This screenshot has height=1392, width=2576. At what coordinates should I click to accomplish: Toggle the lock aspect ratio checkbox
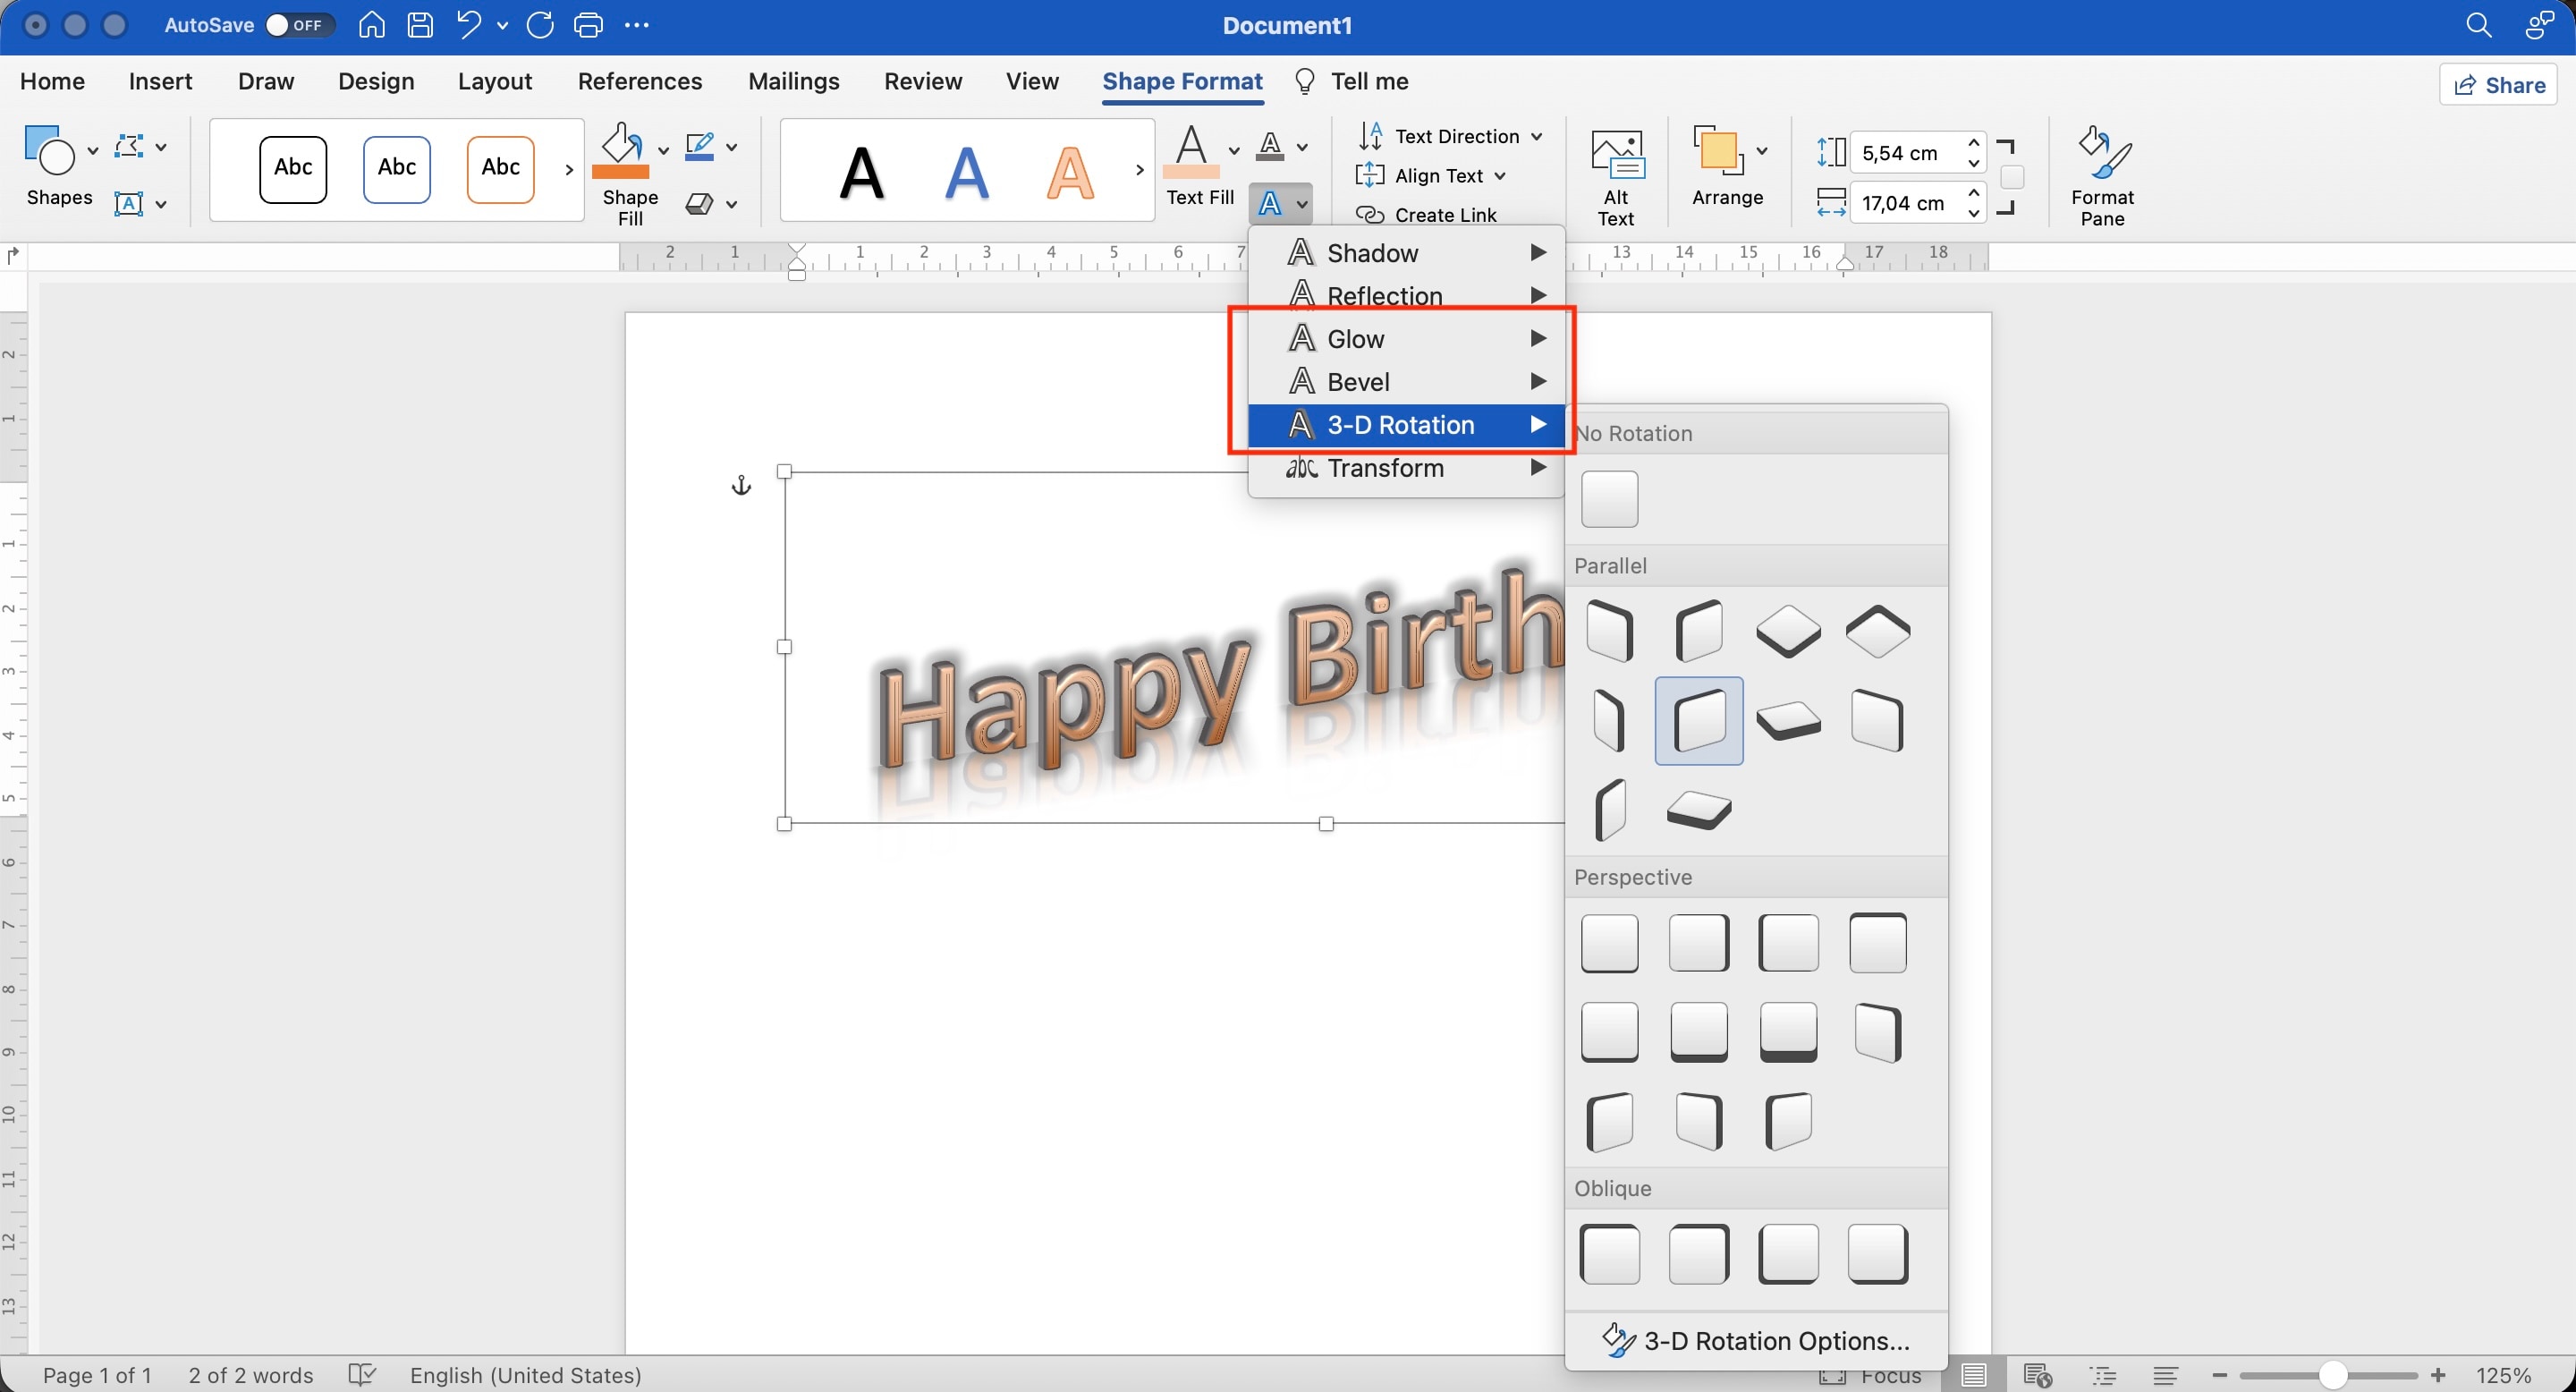click(2012, 177)
